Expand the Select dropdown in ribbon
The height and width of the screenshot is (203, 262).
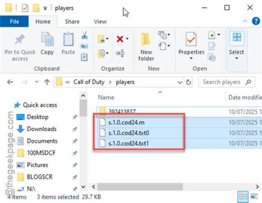point(237,46)
